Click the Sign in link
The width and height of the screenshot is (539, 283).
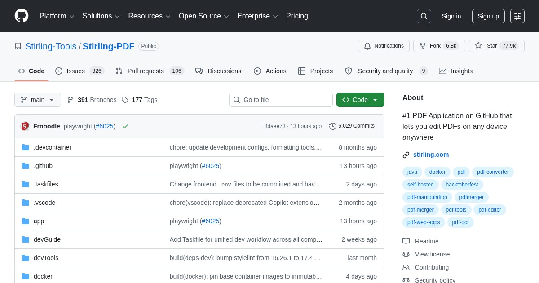(x=451, y=16)
